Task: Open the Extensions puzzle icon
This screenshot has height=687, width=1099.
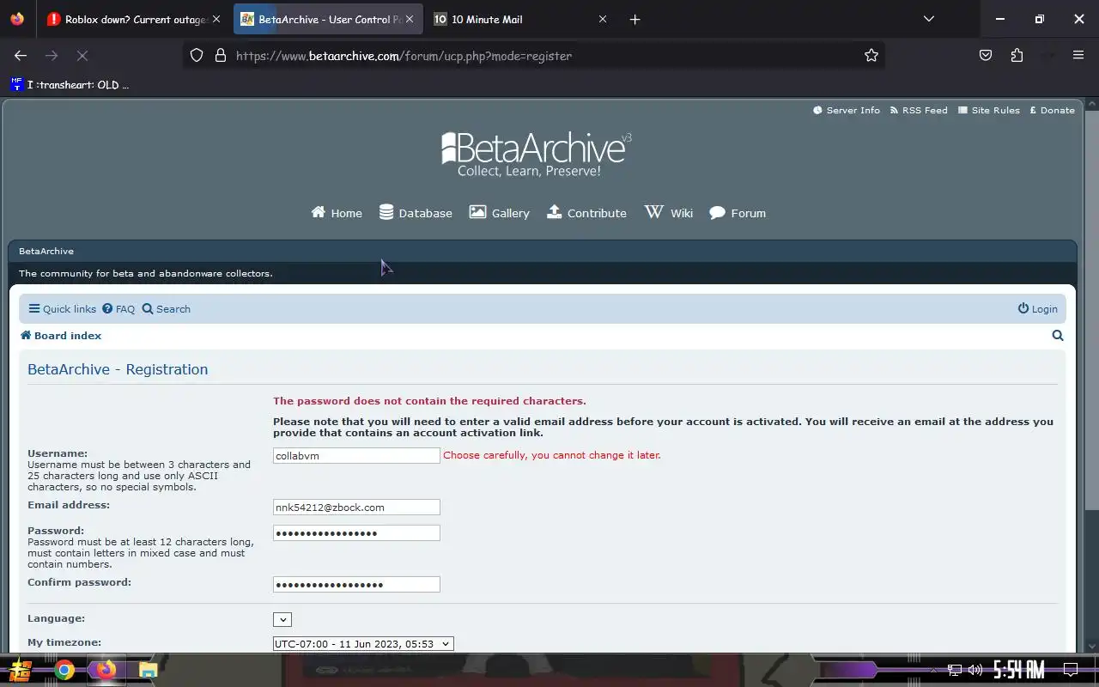Action: point(1017,55)
